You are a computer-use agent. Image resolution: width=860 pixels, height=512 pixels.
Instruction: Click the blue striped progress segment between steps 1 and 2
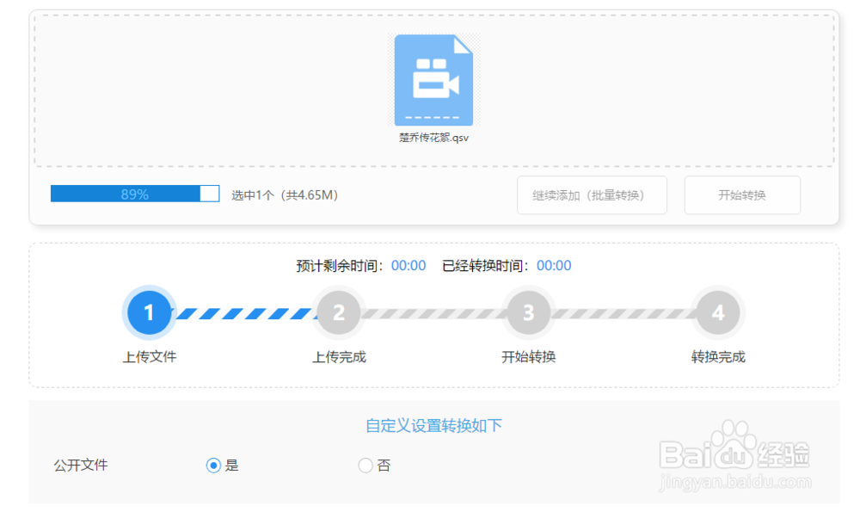(x=244, y=313)
